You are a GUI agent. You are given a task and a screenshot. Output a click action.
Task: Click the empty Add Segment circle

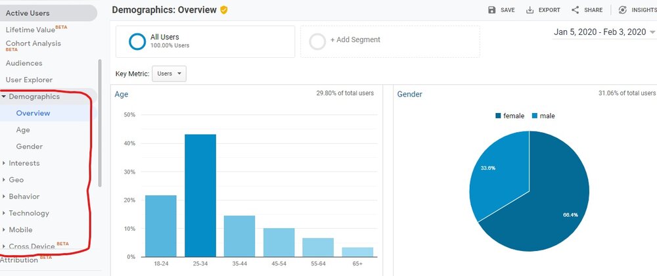click(317, 41)
